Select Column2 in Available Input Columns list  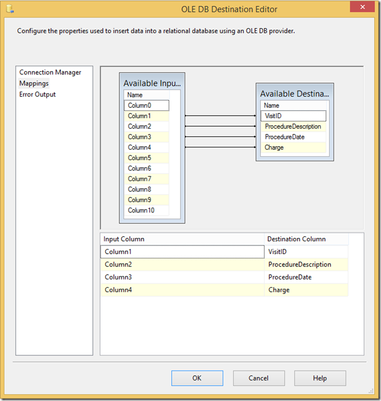click(147, 126)
